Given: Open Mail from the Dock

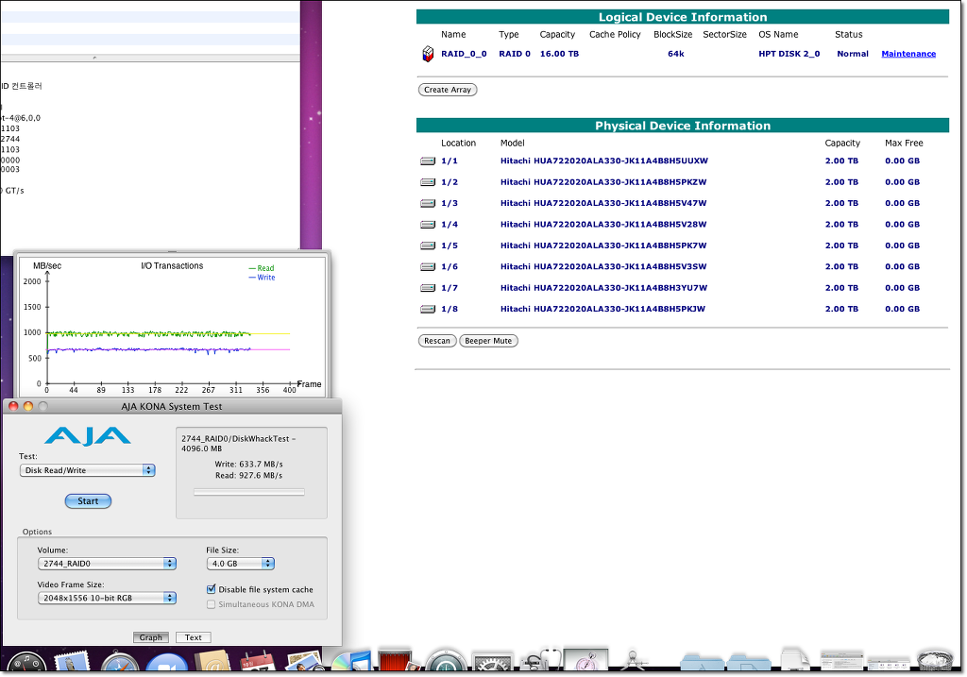Looking at the screenshot, I should coord(73,662).
